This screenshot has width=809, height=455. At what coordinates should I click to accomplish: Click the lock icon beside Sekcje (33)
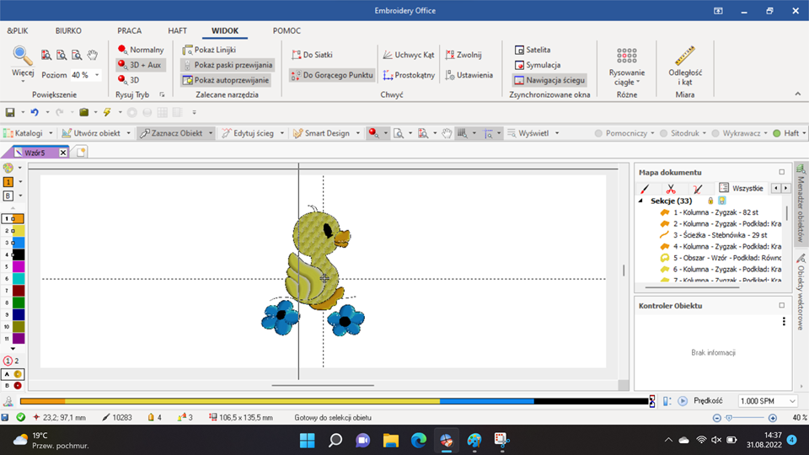[x=710, y=201]
